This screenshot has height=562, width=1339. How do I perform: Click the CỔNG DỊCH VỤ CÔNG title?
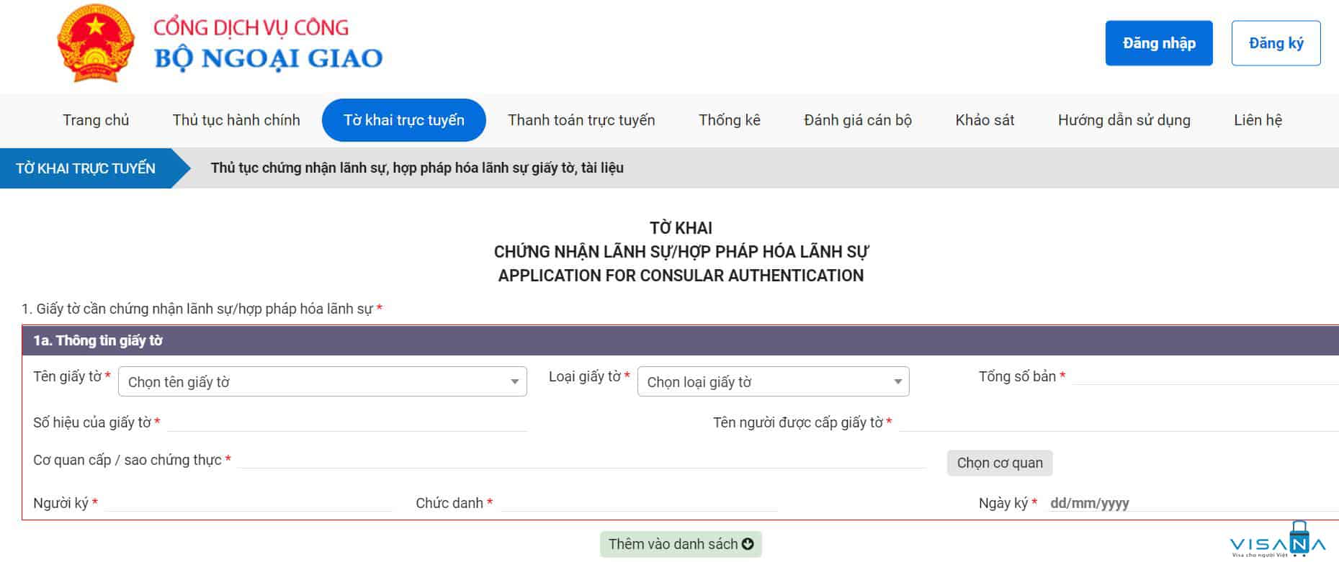click(x=251, y=27)
